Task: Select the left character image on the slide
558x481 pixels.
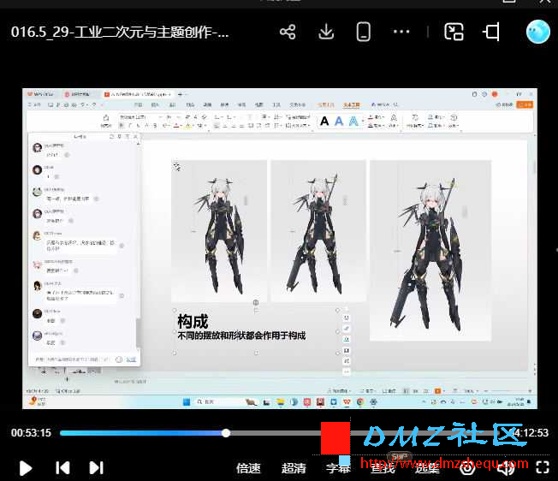Action: coord(219,231)
